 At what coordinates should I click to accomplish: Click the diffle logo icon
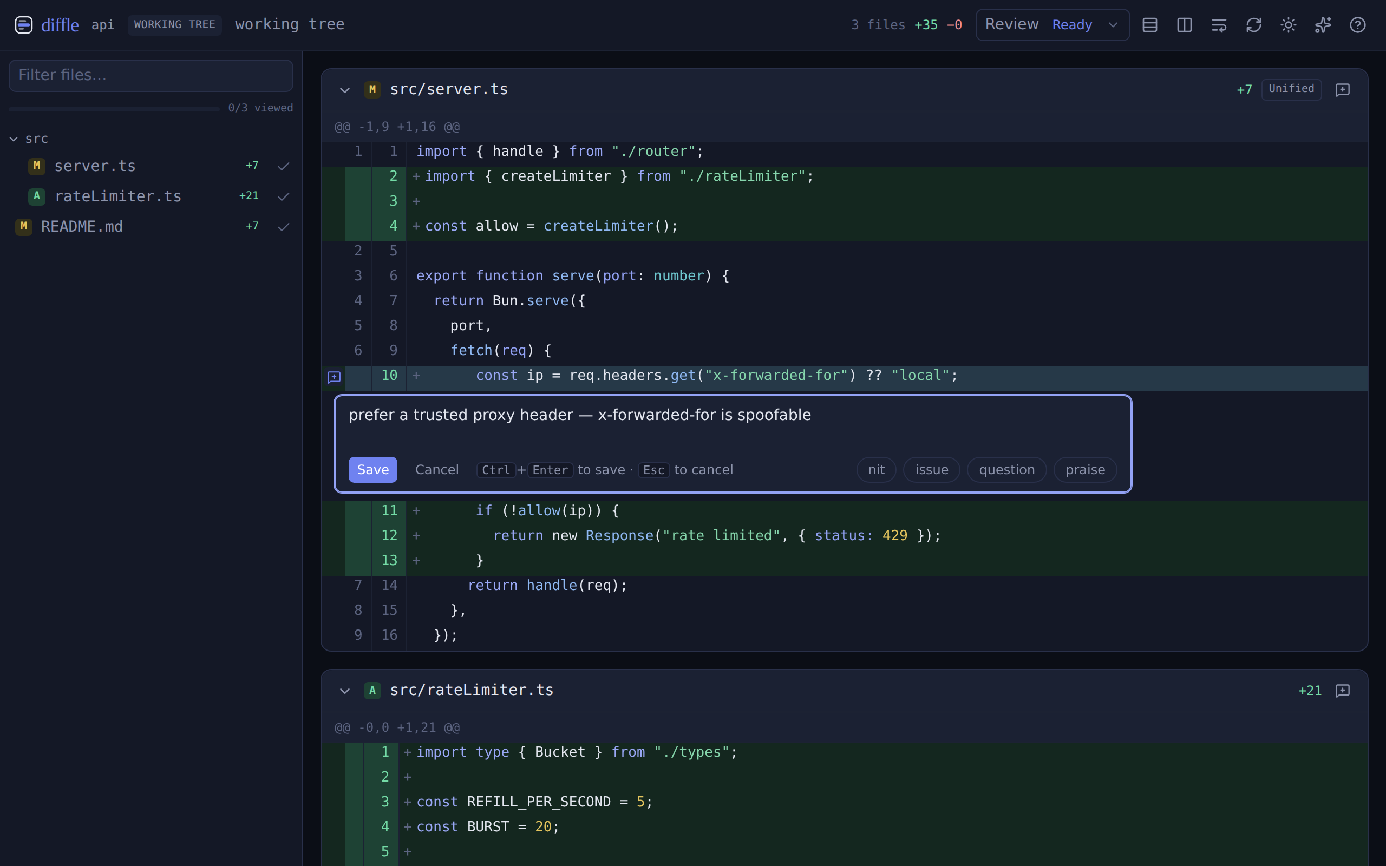tap(23, 25)
